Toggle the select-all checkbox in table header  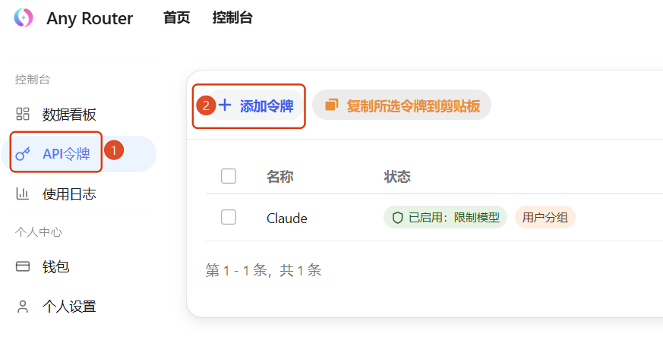click(x=229, y=176)
